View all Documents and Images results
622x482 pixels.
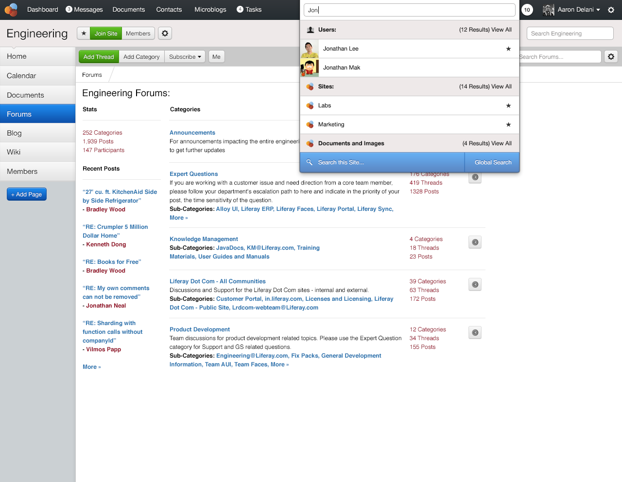click(501, 143)
